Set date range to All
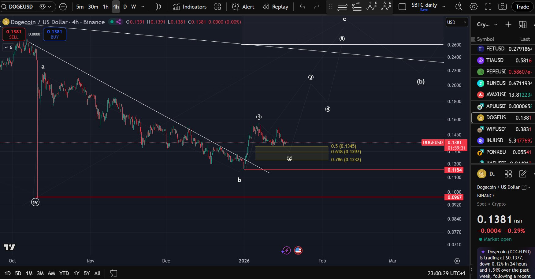 97,273
